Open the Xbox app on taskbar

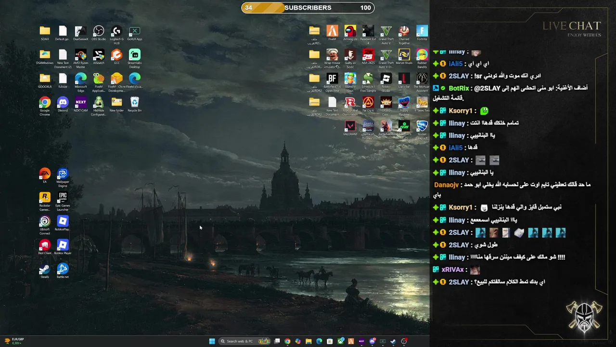click(x=341, y=341)
